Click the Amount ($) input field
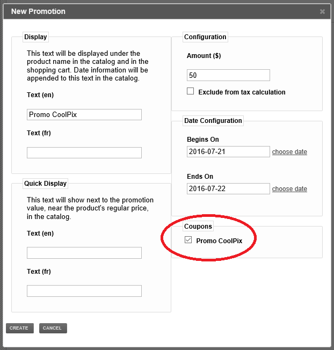334x350 pixels. pyautogui.click(x=228, y=75)
